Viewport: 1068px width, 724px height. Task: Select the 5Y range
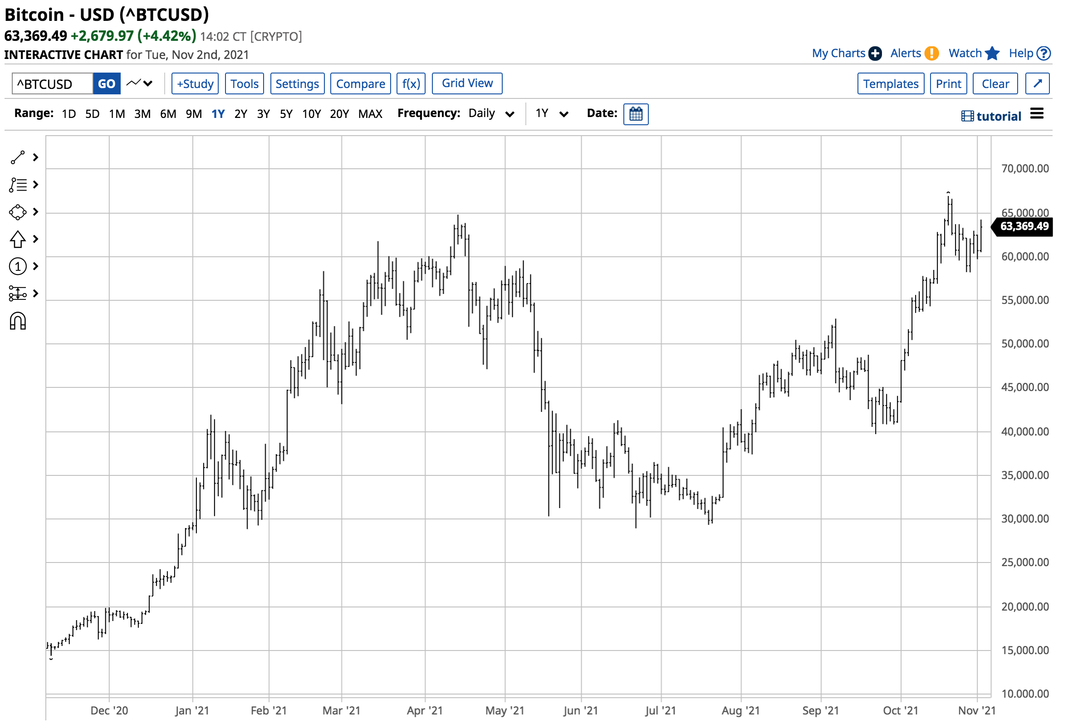pos(287,114)
